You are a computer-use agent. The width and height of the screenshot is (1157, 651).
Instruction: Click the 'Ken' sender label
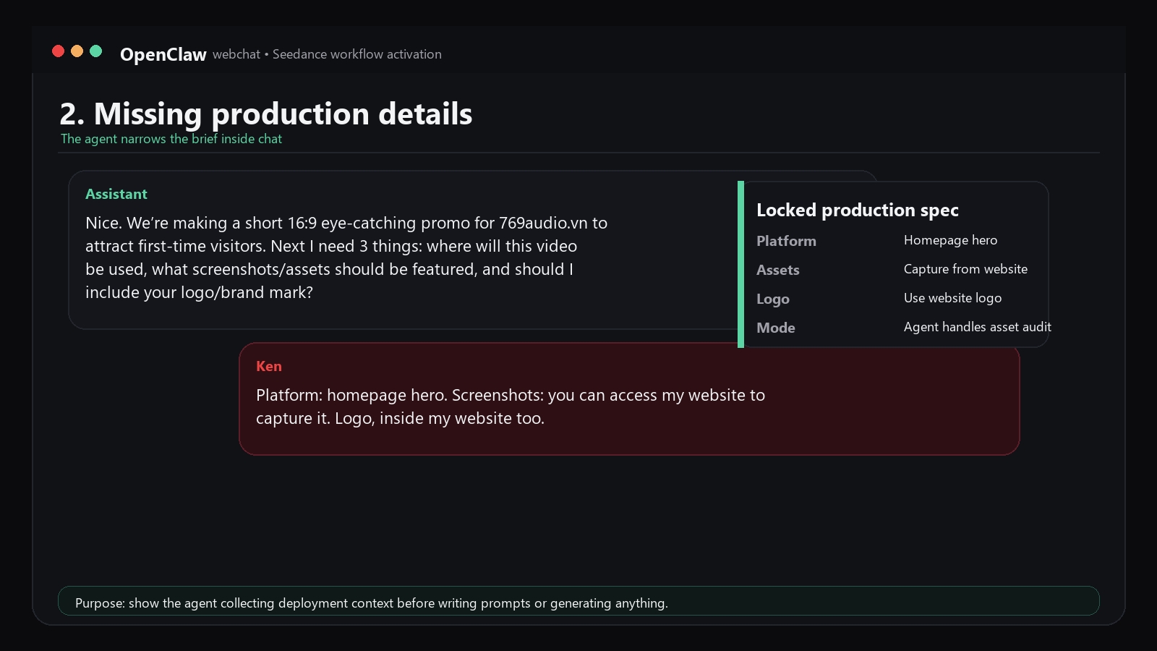269,366
